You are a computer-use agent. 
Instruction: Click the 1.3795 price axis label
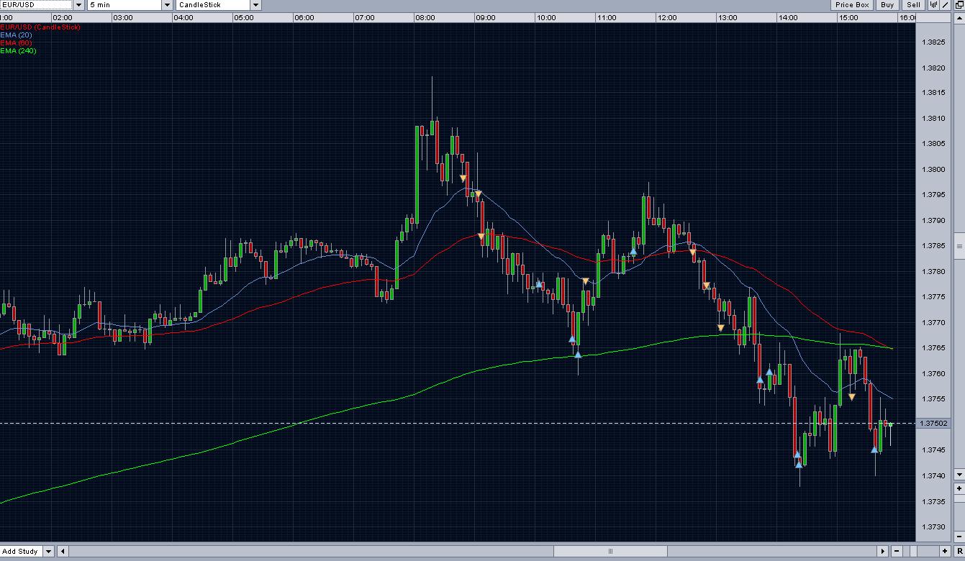coord(933,195)
